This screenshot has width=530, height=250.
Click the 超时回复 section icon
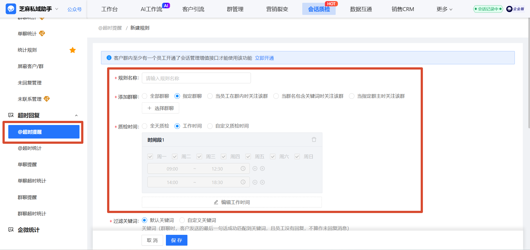[x=11, y=115]
